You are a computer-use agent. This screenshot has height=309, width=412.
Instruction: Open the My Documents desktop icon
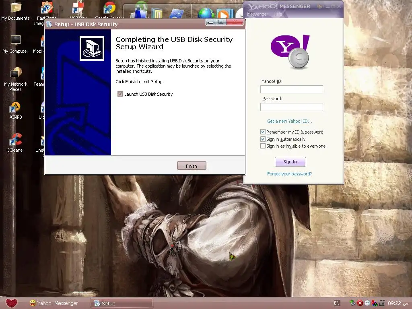pyautogui.click(x=16, y=10)
